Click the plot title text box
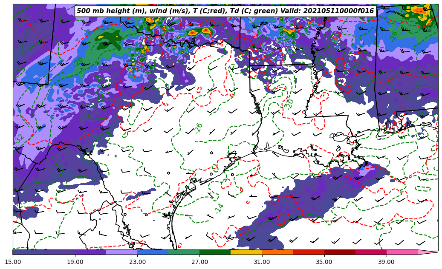Viewport: 442px width, 269px height. (x=225, y=11)
